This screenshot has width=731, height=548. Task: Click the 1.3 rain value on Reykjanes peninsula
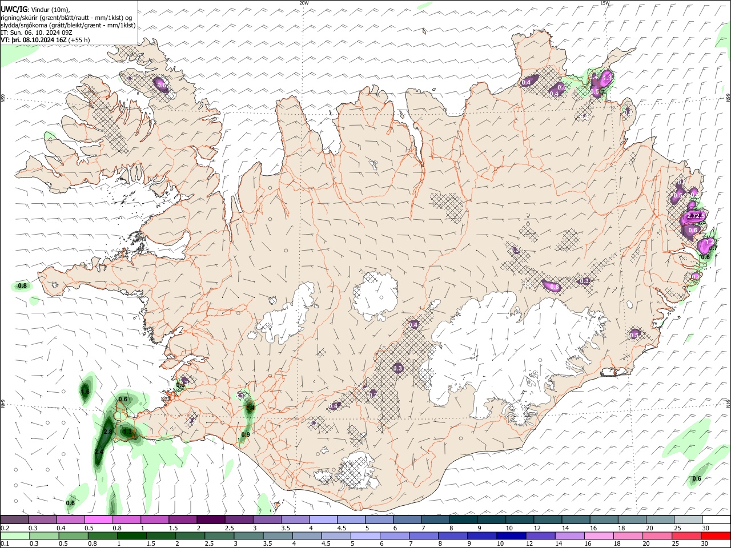(127, 431)
